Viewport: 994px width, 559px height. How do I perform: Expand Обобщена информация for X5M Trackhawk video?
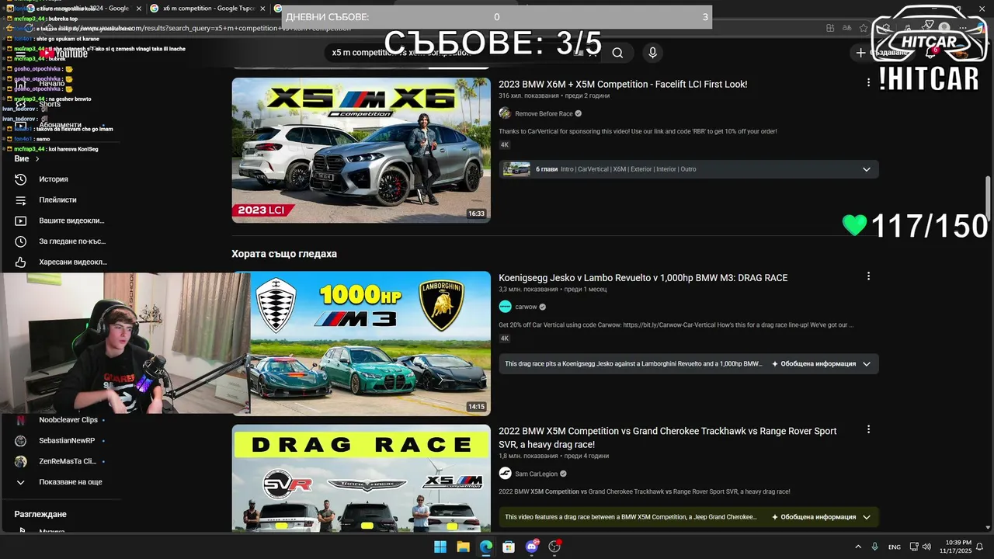822,516
